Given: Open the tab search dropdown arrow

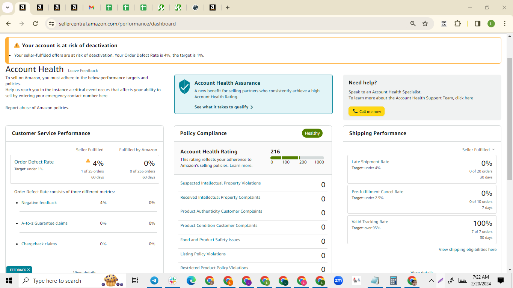Looking at the screenshot, I should click(7, 7).
